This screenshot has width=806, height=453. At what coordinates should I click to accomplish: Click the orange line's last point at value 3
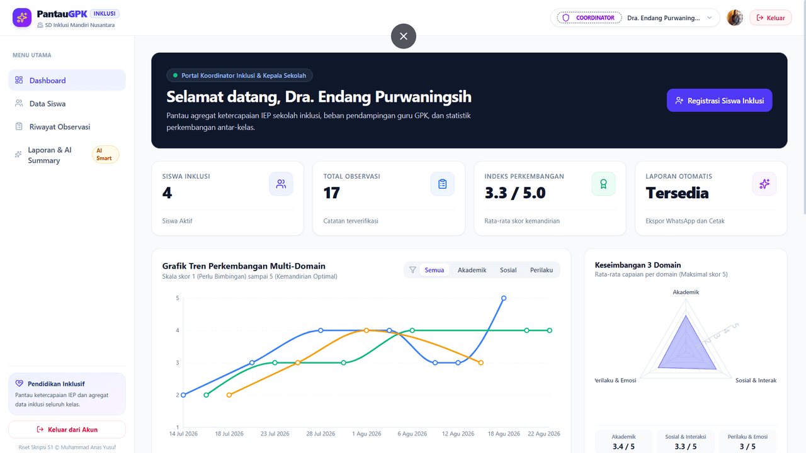tap(481, 363)
